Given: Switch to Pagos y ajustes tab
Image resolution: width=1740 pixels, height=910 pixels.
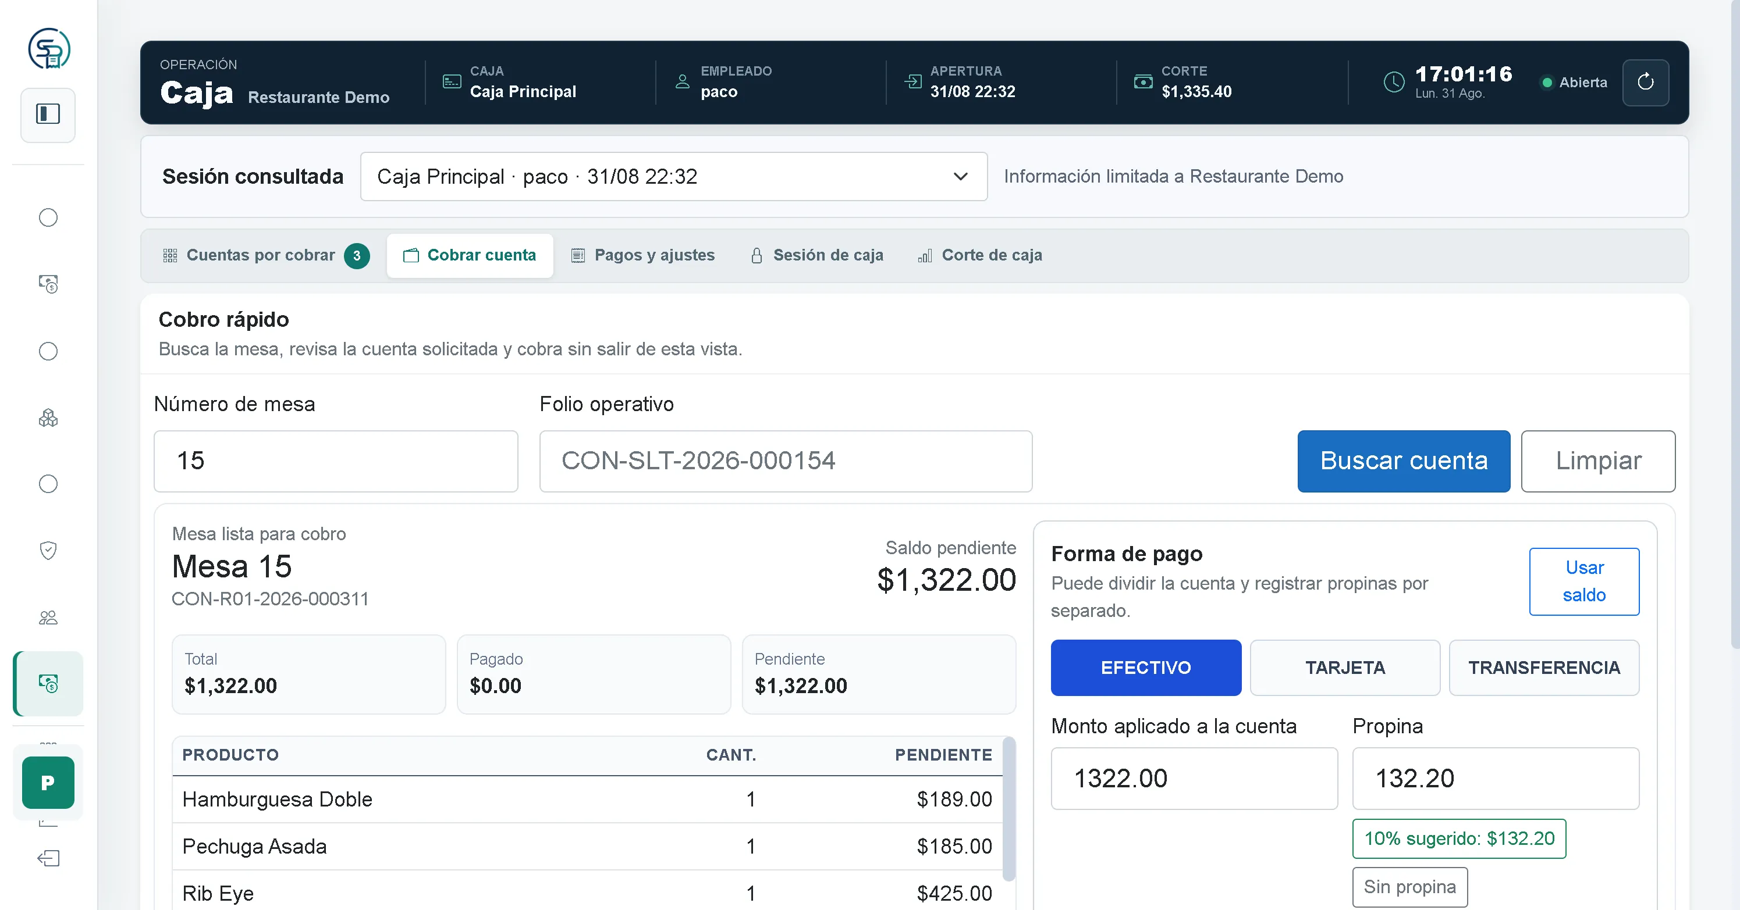Looking at the screenshot, I should click(642, 255).
